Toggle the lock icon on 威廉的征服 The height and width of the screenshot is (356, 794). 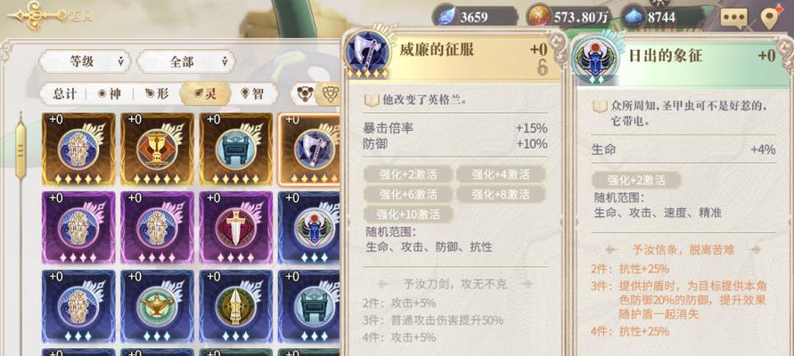click(543, 68)
